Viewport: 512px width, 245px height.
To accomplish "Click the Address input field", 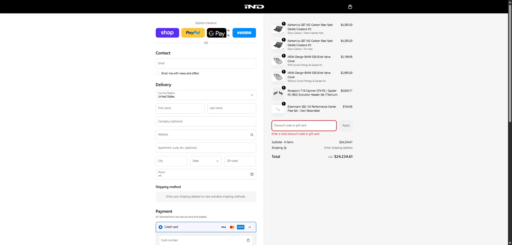I will (x=206, y=135).
